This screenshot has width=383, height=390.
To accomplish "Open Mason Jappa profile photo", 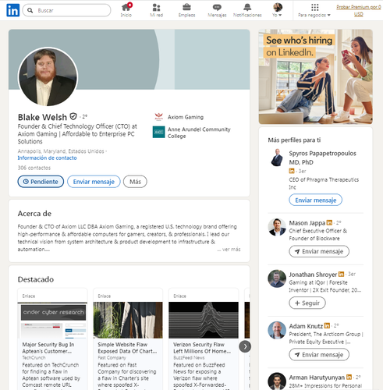I will (277, 227).
